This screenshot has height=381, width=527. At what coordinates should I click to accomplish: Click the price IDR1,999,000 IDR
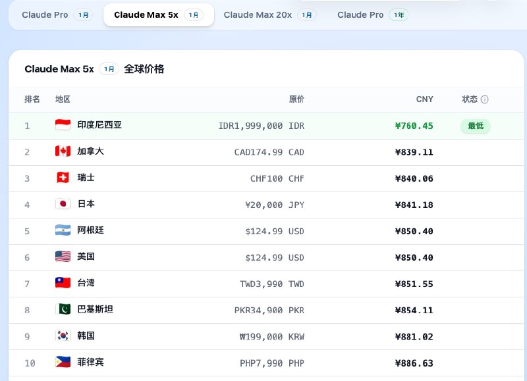[x=262, y=126]
